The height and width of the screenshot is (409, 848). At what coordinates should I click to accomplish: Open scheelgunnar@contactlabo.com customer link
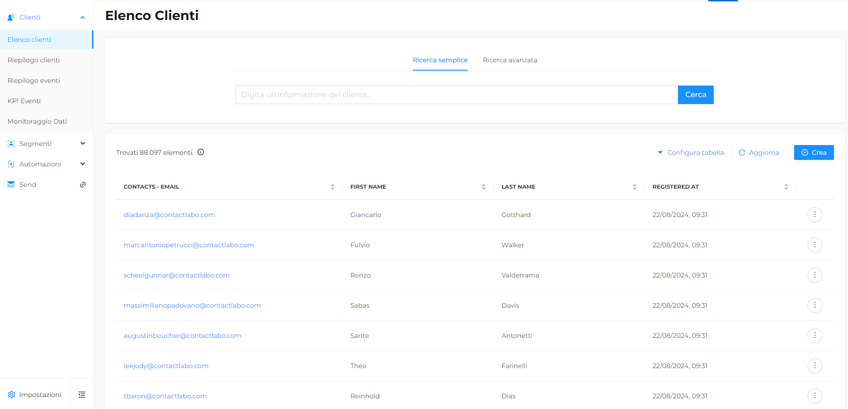point(177,275)
